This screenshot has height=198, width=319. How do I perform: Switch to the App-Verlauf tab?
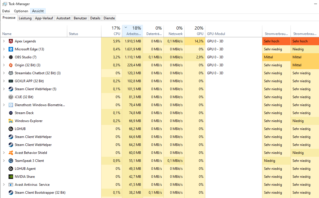click(x=44, y=18)
